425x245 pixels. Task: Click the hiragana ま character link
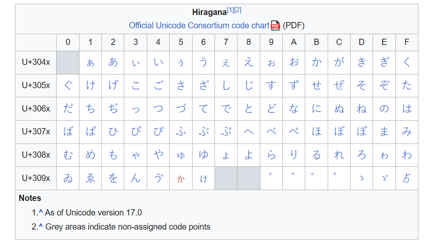[x=384, y=132]
